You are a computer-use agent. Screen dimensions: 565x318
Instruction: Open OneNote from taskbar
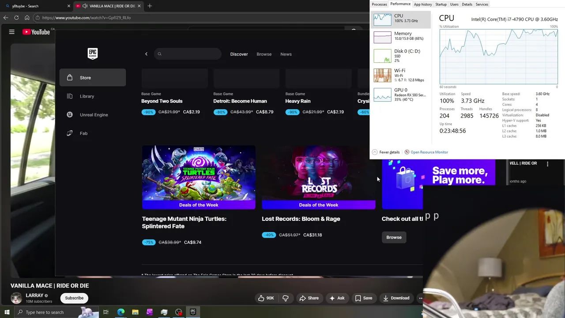(x=150, y=312)
